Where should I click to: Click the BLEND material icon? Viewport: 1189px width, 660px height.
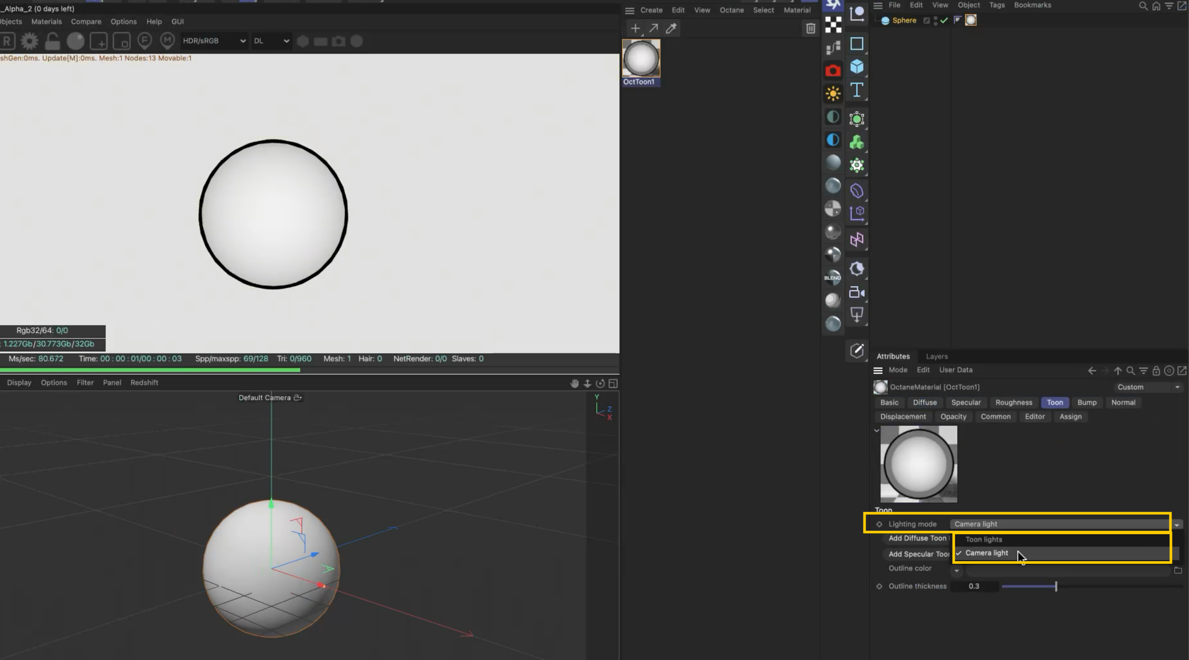(833, 278)
